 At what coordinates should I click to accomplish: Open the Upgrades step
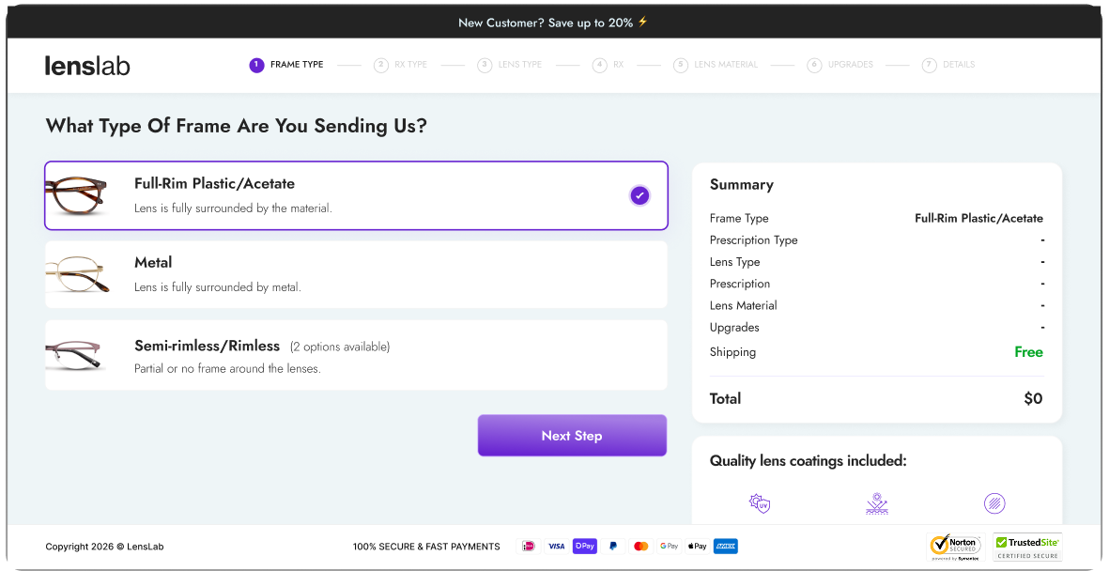pyautogui.click(x=840, y=65)
